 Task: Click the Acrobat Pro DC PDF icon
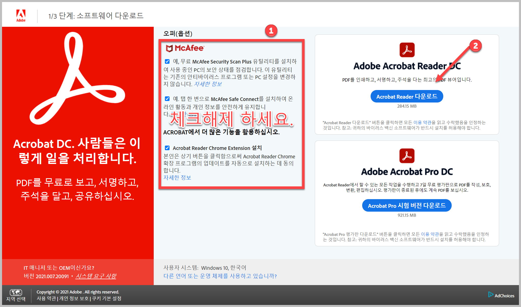click(407, 156)
